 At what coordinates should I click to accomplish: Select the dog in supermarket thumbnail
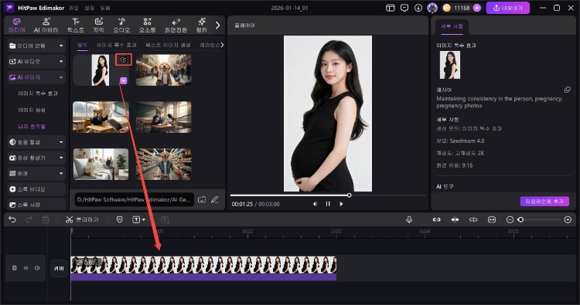pos(163,164)
